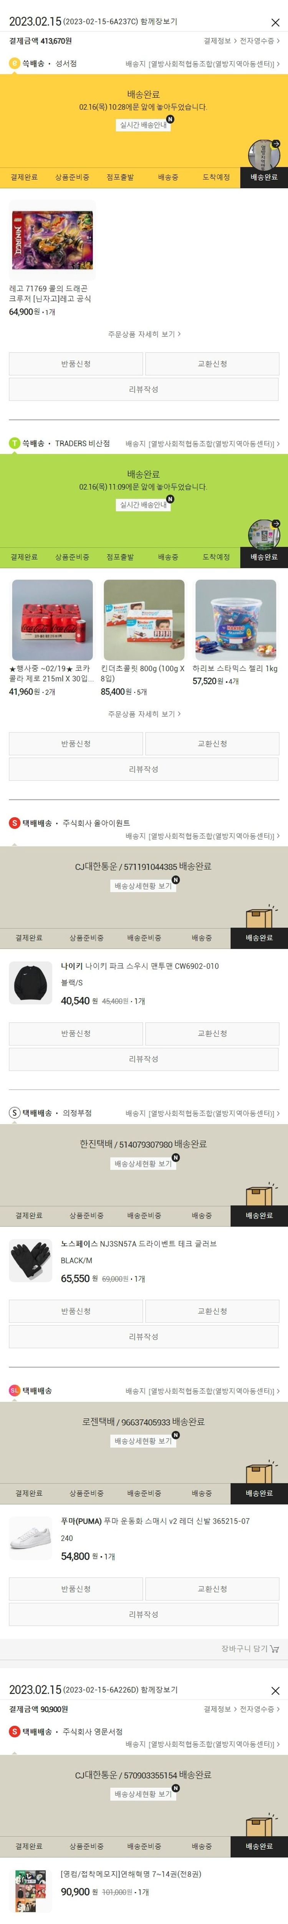Click 반품신청 for the LEGO order
Screen dimensions: 288x1924
coord(76,364)
